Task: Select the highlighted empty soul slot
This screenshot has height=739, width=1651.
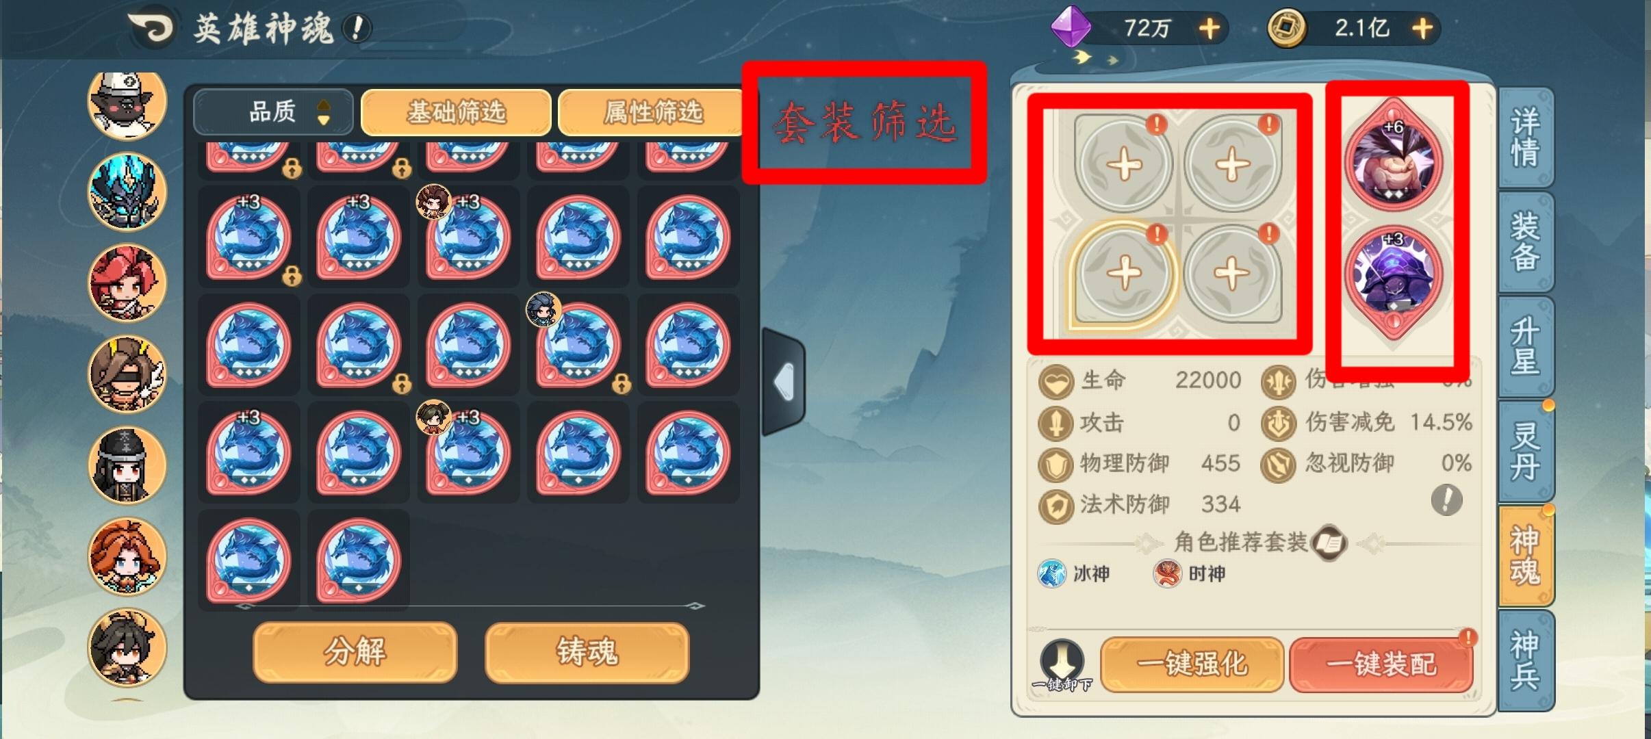Action: point(1123,274)
